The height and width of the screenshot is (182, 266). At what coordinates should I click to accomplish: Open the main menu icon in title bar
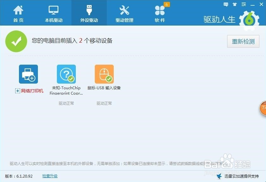(x=244, y=4)
